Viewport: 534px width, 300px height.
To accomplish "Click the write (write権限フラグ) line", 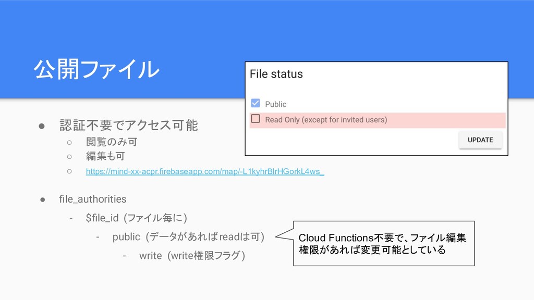I will click(192, 255).
